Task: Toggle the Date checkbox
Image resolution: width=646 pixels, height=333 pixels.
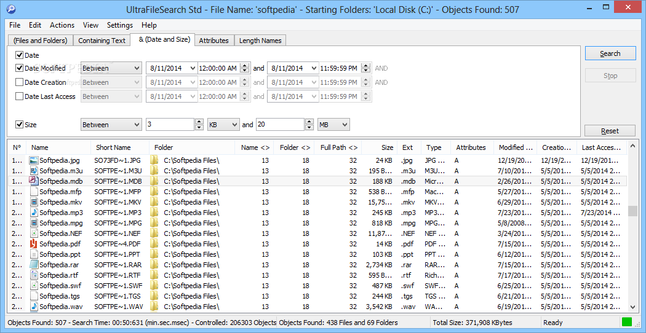Action: pos(19,55)
